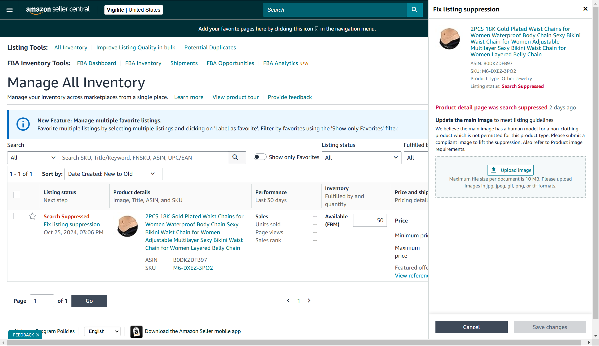The height and width of the screenshot is (346, 599).
Task: Check the Waist Chains listing row checkbox
Action: (x=17, y=216)
